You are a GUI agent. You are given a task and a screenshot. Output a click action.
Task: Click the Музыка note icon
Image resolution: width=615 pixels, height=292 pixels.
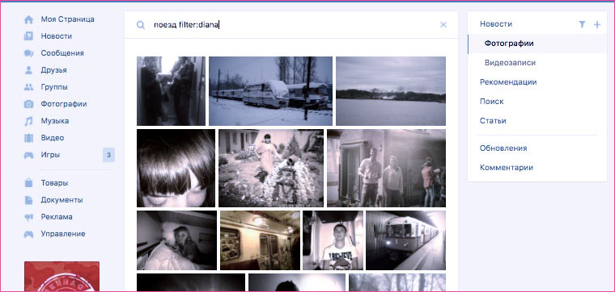pyautogui.click(x=28, y=121)
